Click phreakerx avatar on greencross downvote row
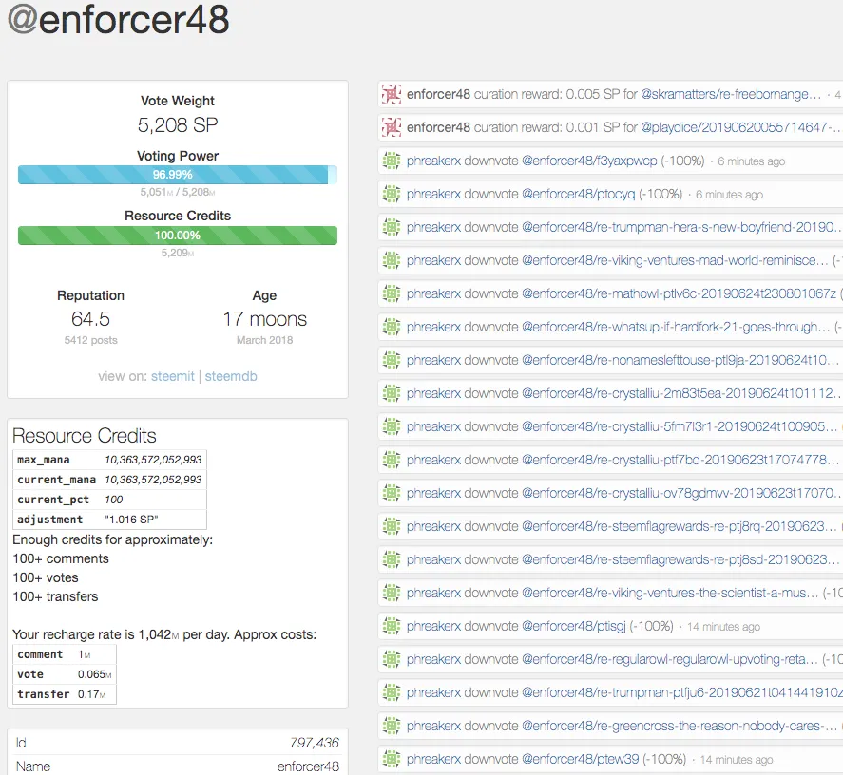Image resolution: width=843 pixels, height=775 pixels. click(392, 727)
